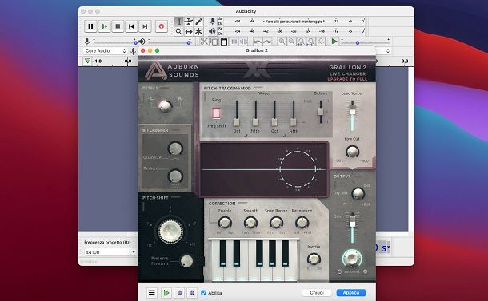Click the recording meter monitoring text
Viewport: 488px width, 301px height.
294,22
